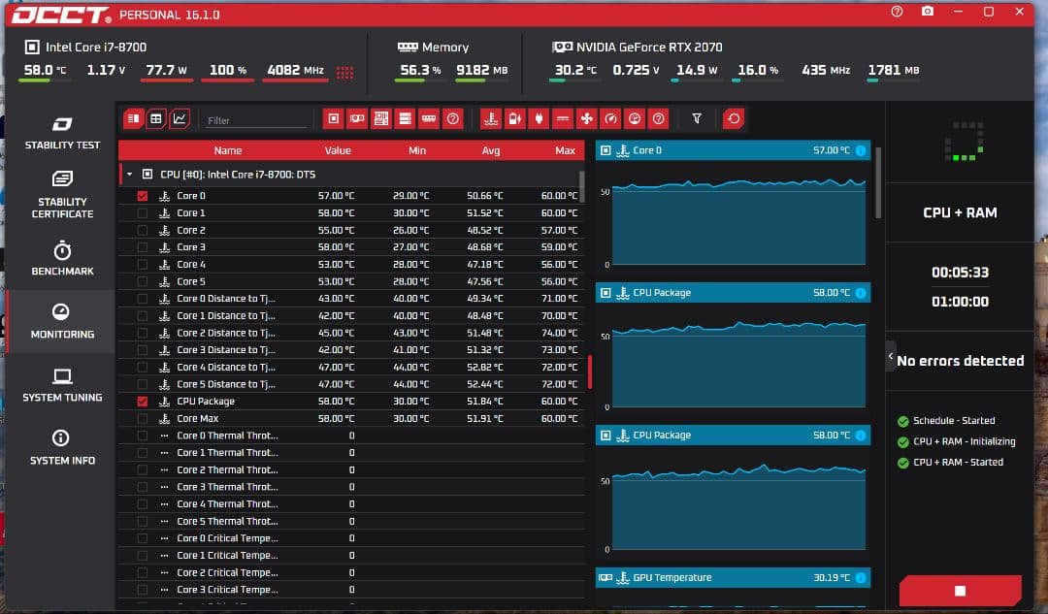1048x614 pixels.
Task: Uncheck the Core 0 sensor checkbox
Action: point(143,196)
